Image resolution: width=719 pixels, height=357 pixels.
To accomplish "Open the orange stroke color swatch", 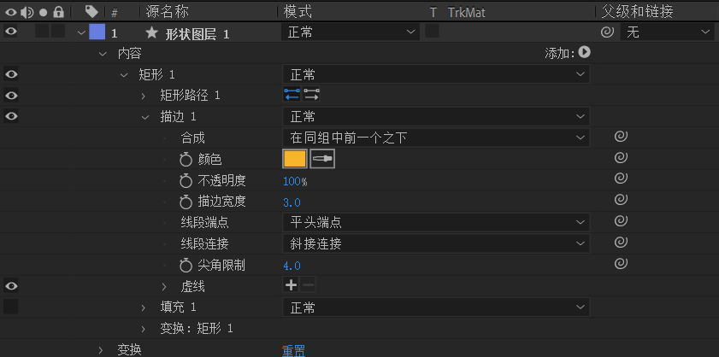I will (294, 159).
